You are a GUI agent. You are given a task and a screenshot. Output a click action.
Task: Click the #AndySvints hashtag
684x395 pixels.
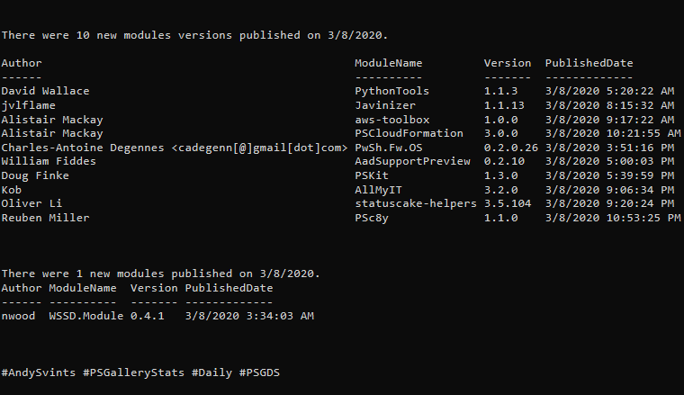(39, 373)
